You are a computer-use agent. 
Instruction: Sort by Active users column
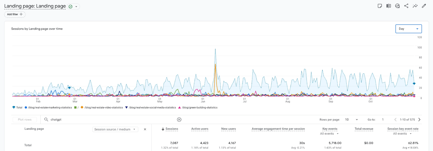pyautogui.click(x=200, y=129)
